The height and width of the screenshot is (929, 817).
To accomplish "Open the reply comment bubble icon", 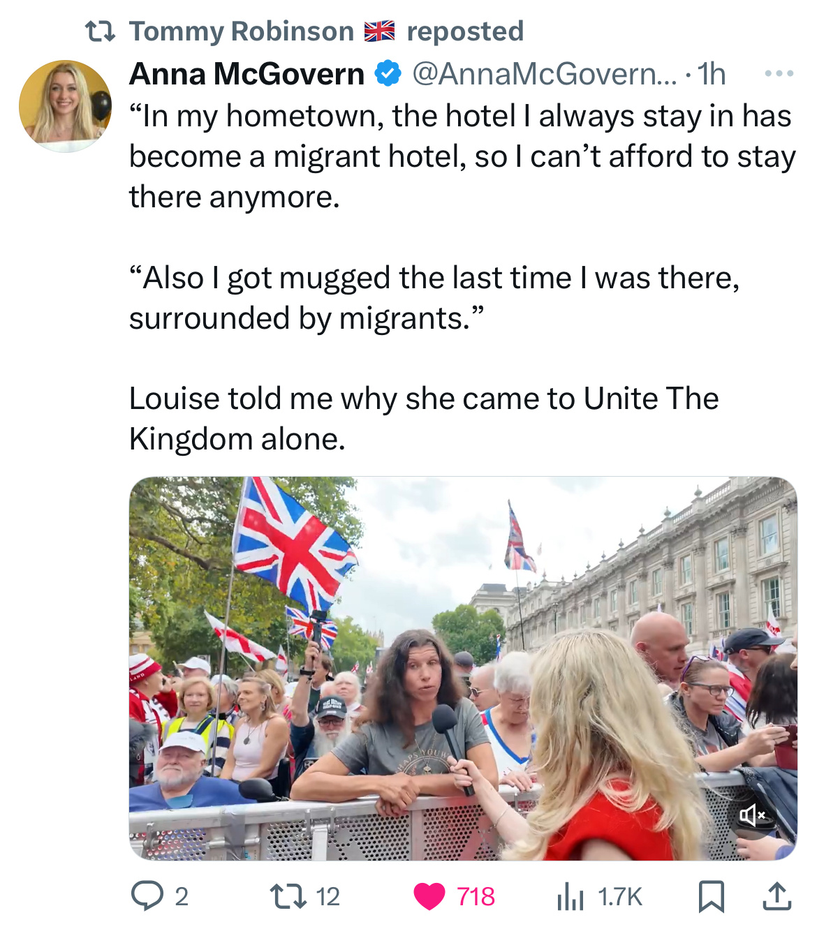I will click(x=147, y=896).
